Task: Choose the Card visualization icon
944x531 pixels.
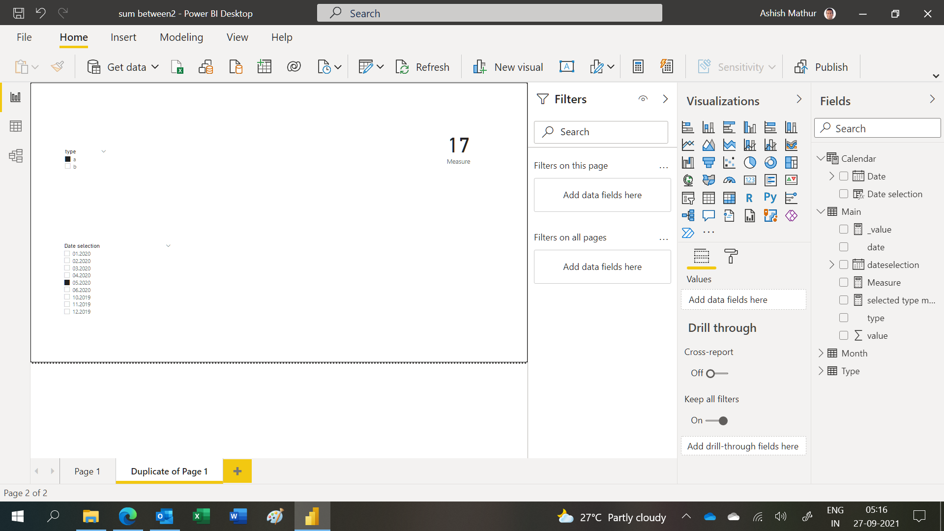Action: (x=750, y=180)
